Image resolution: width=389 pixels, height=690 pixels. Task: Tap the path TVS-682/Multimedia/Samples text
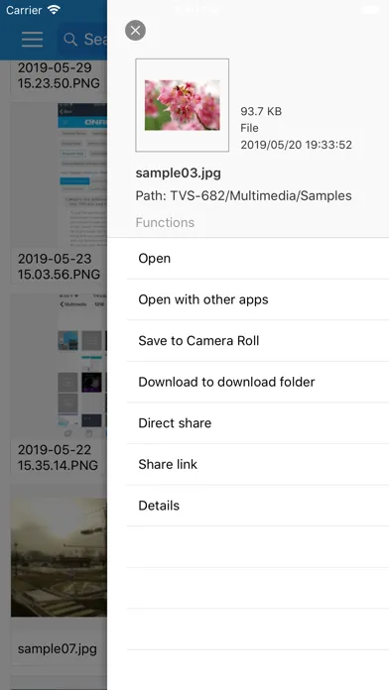tap(243, 196)
